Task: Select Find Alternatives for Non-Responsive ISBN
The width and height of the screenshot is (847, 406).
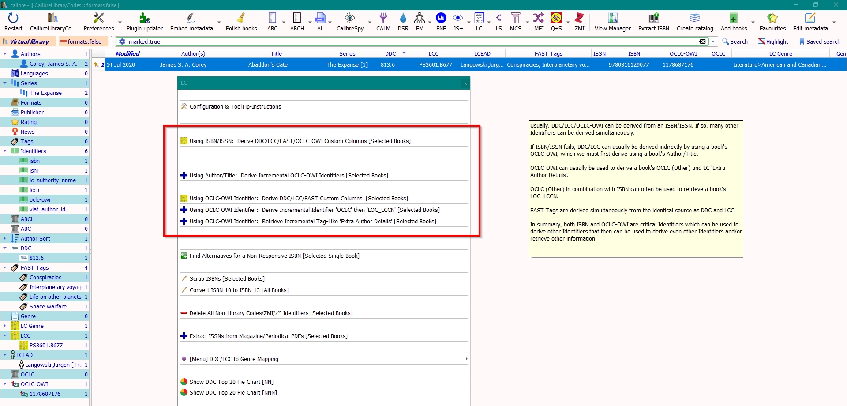Action: 324,256
